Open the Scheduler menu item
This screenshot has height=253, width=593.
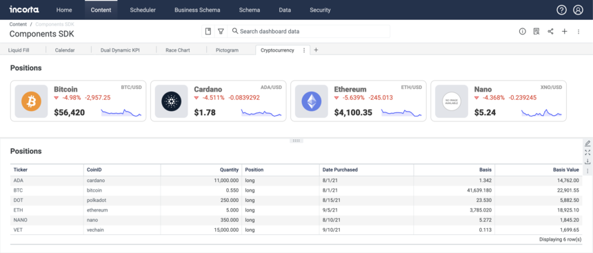coord(143,10)
